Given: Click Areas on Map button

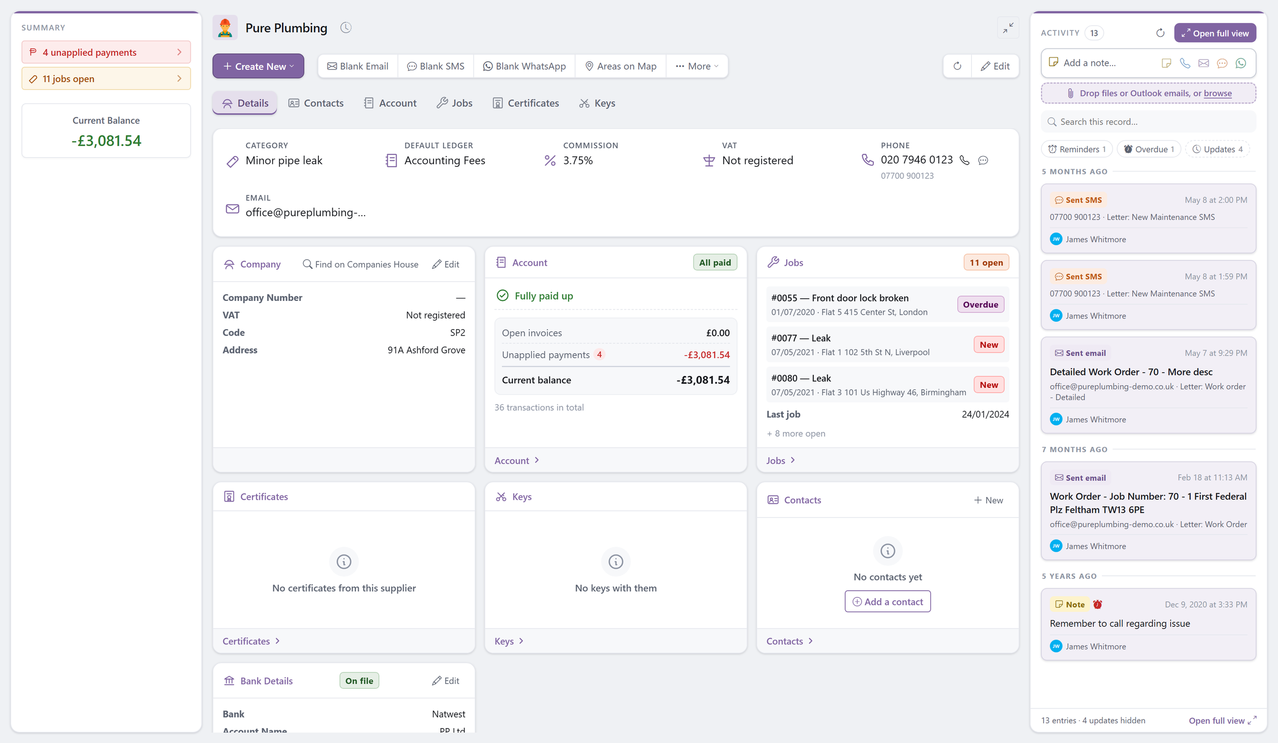Looking at the screenshot, I should 621,66.
